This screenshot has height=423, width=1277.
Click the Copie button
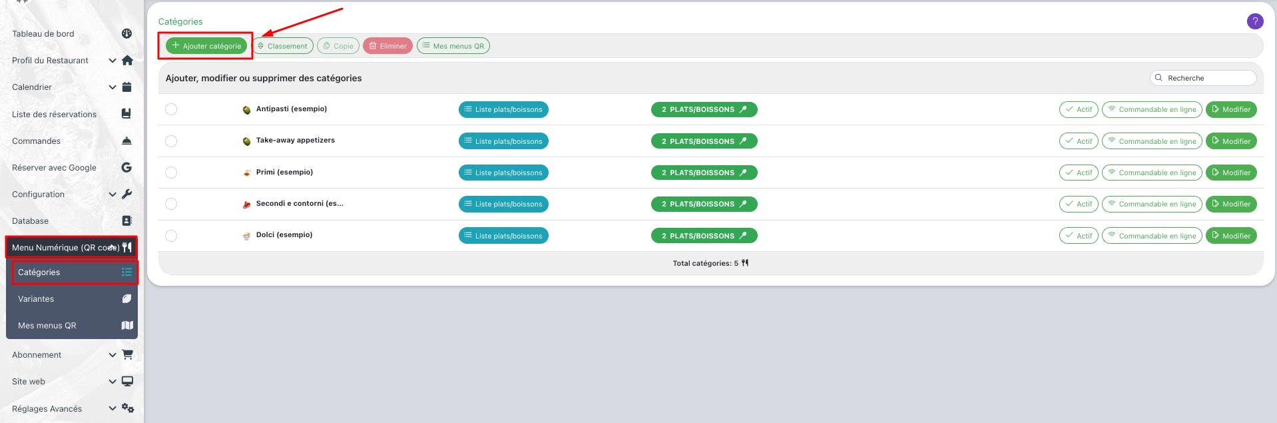(338, 46)
